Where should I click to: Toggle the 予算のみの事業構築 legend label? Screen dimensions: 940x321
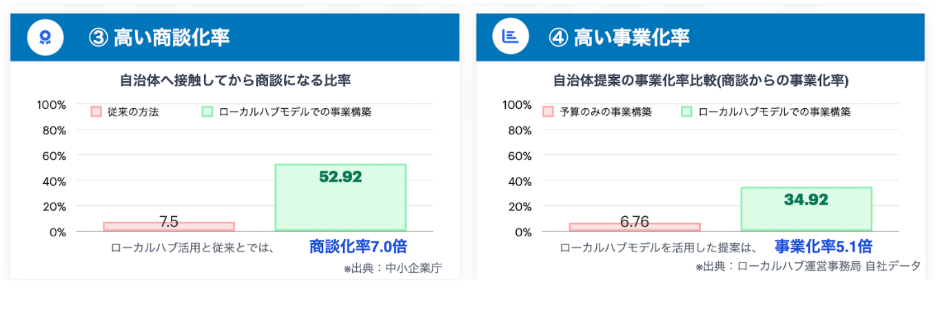(x=606, y=112)
